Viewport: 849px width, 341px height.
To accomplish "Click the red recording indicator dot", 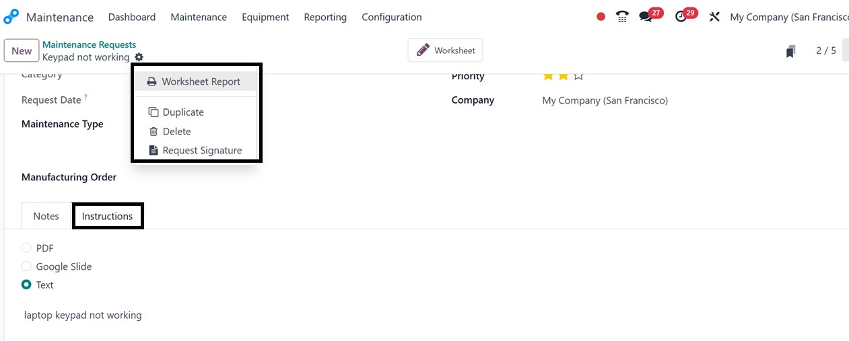I will (601, 17).
